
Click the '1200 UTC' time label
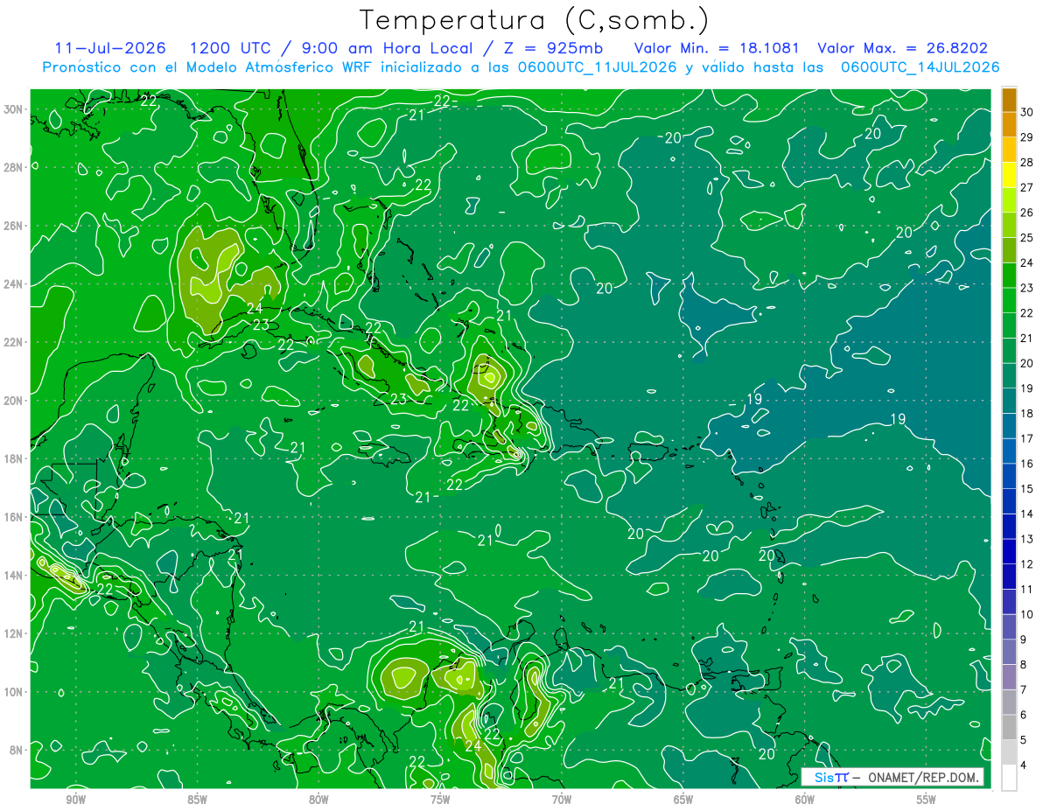pos(231,48)
